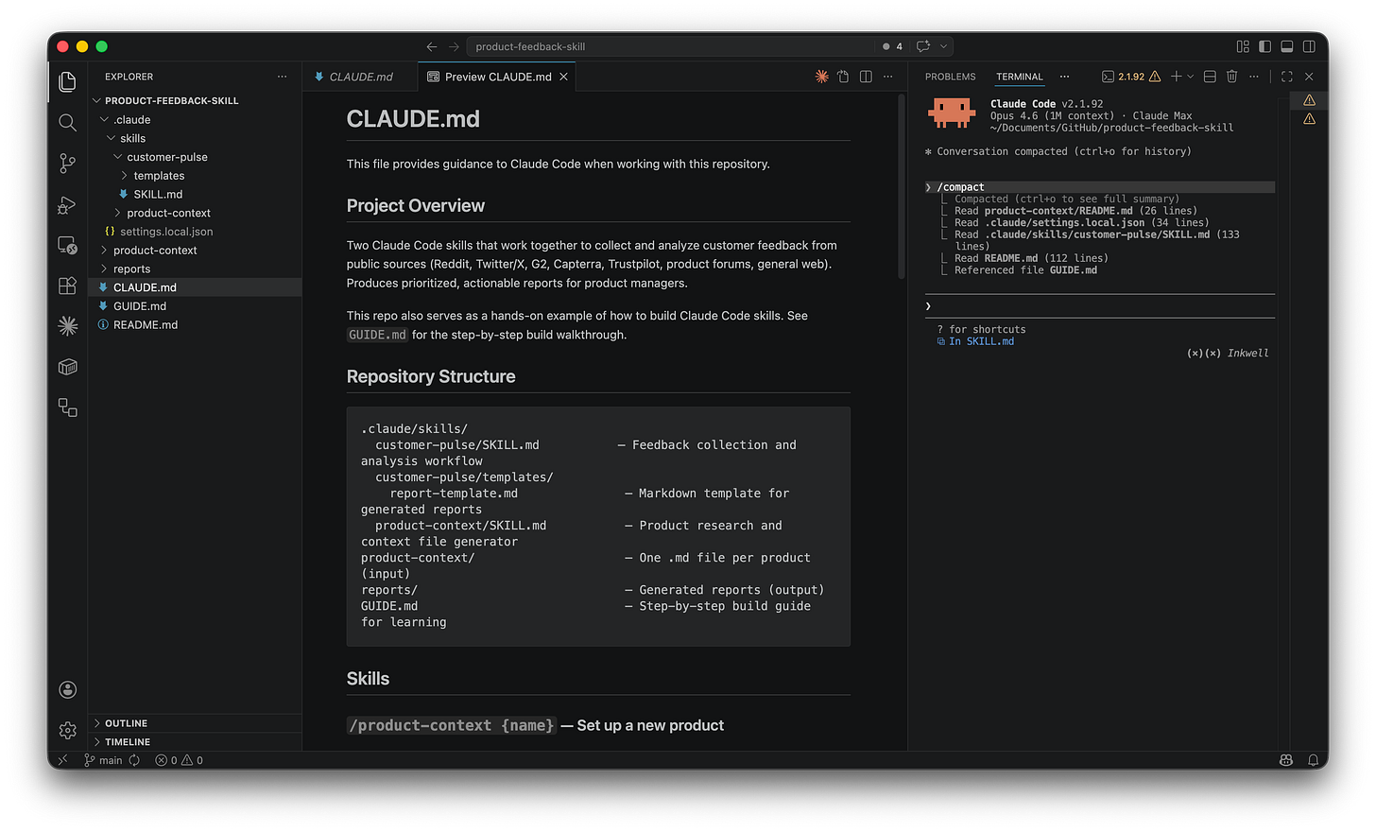Open the Accounts icon in the activity bar
The height and width of the screenshot is (832, 1376).
point(67,689)
